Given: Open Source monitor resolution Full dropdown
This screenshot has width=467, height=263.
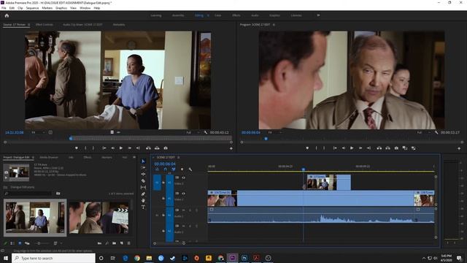Looking at the screenshot, I should (193, 132).
